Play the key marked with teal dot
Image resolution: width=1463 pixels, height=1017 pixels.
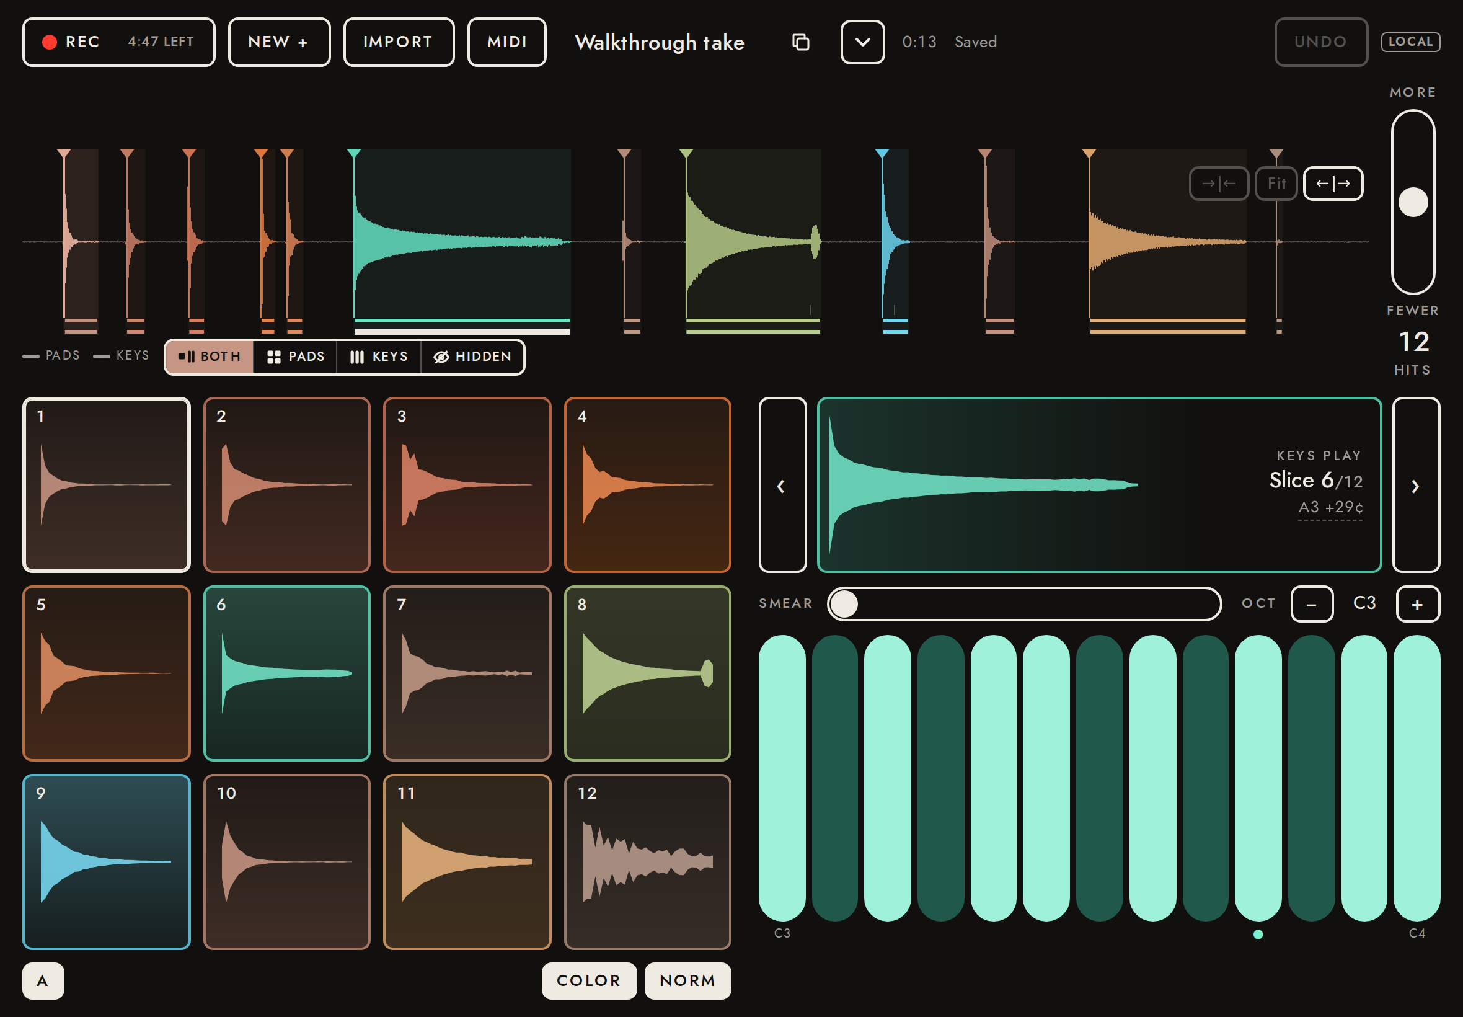[x=1258, y=778]
